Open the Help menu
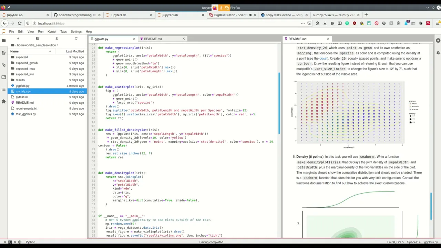441x248 pixels. (x=89, y=31)
